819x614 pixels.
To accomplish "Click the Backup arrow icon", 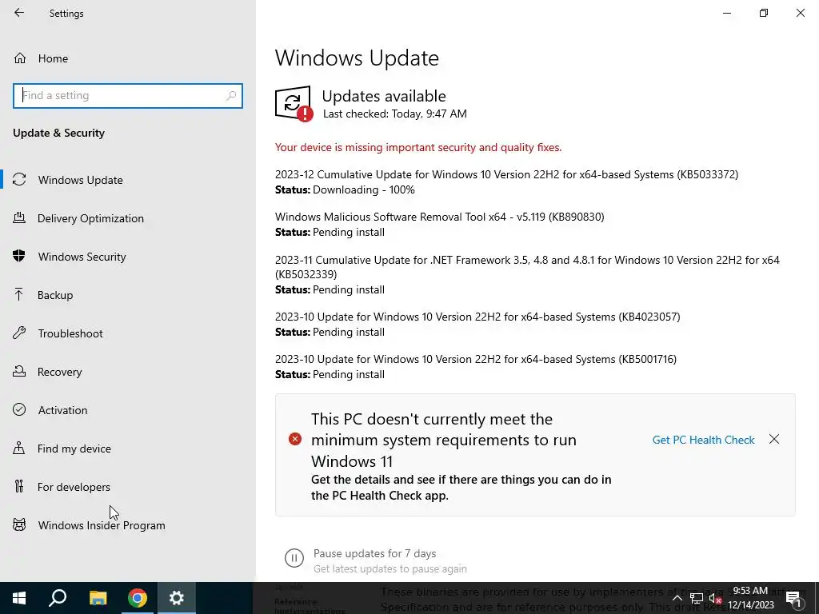I will click(19, 294).
